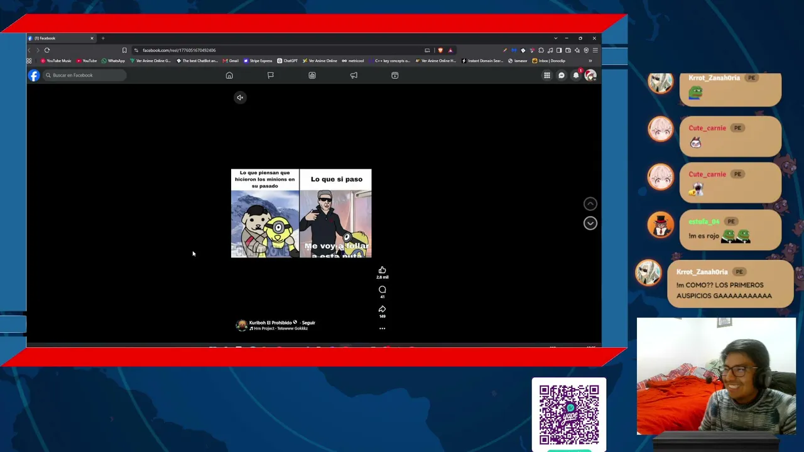Open the Brave Wallet icon
The width and height of the screenshot is (804, 452).
[x=568, y=50]
